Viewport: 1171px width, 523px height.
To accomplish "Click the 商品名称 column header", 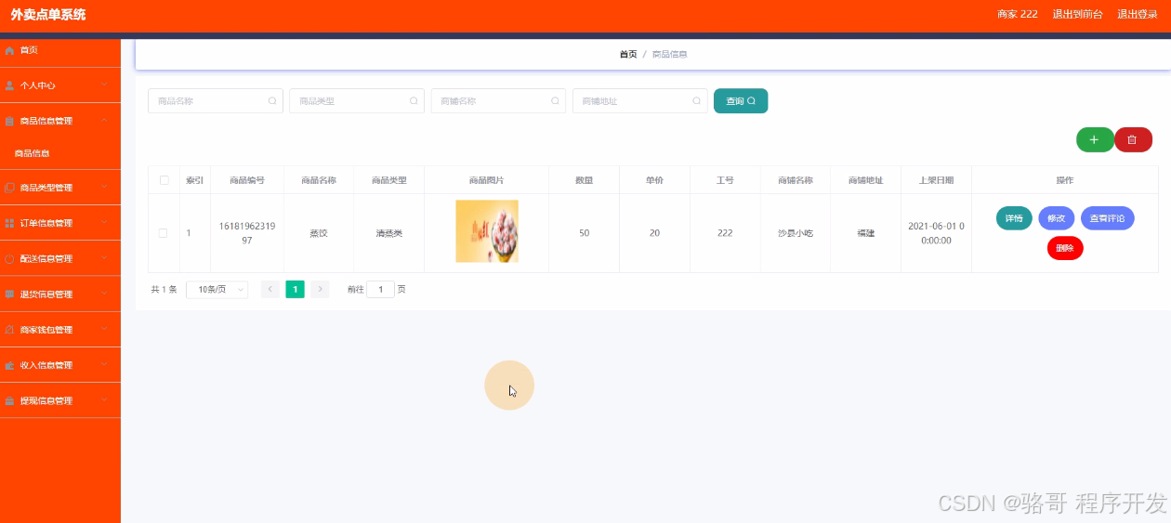I will tap(319, 180).
